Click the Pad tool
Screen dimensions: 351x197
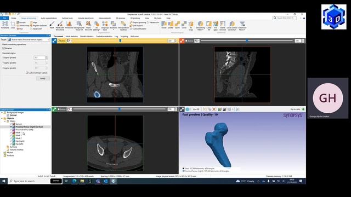(20, 29)
